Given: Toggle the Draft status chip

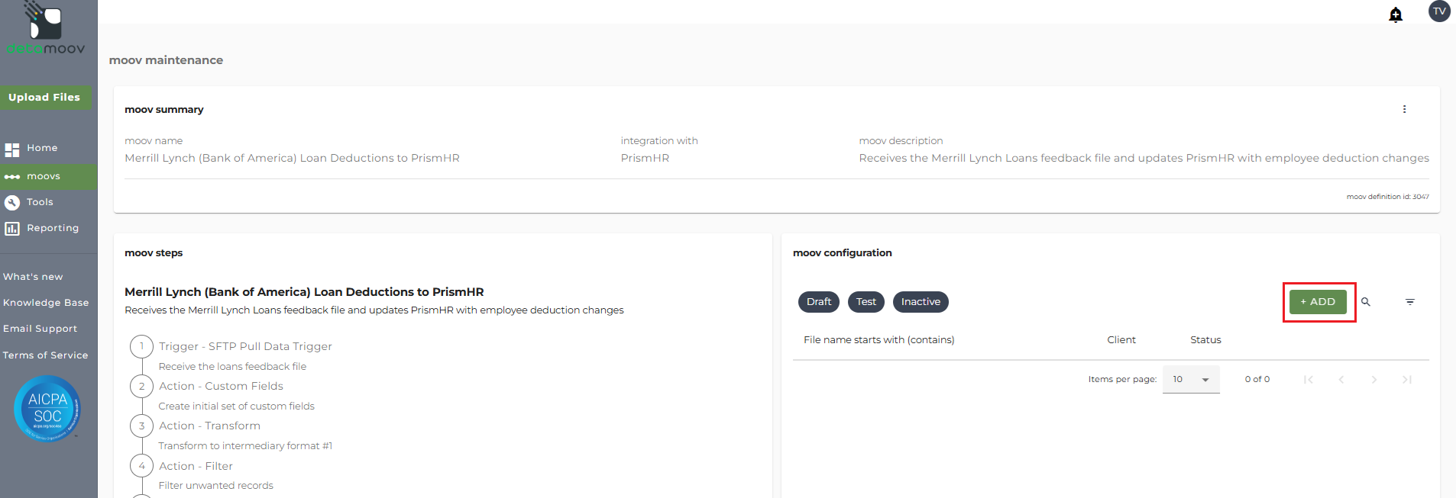Looking at the screenshot, I should (x=819, y=302).
